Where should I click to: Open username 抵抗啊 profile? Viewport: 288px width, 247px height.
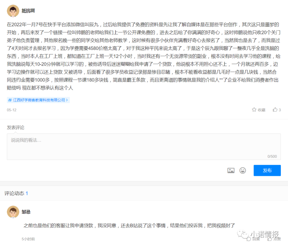(x=28, y=11)
